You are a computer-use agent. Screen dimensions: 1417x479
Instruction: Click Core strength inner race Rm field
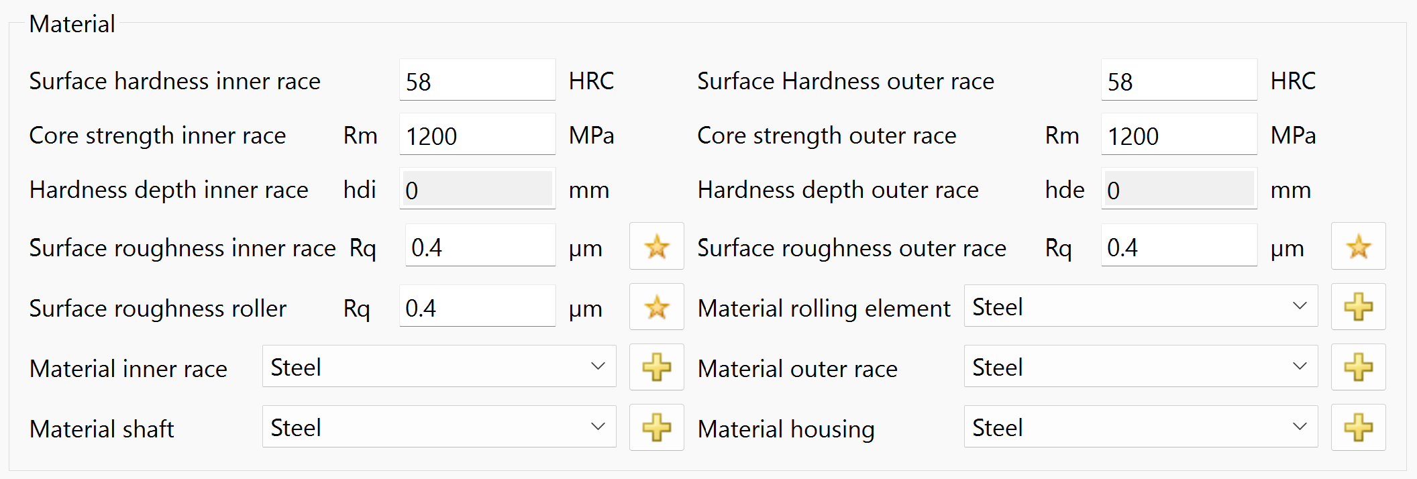coord(477,136)
